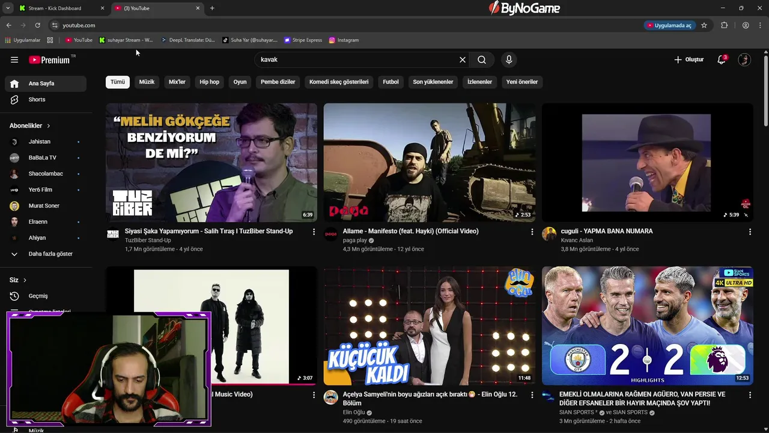The image size is (769, 433).
Task: Open Instagram bookmark
Action: click(x=344, y=40)
